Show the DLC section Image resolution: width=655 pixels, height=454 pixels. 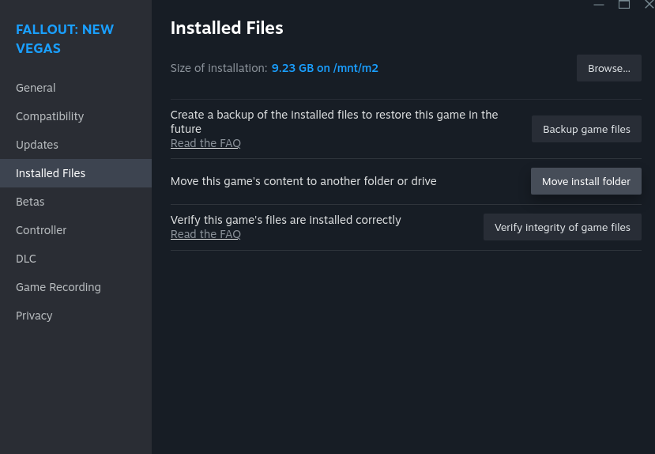[x=76, y=259]
